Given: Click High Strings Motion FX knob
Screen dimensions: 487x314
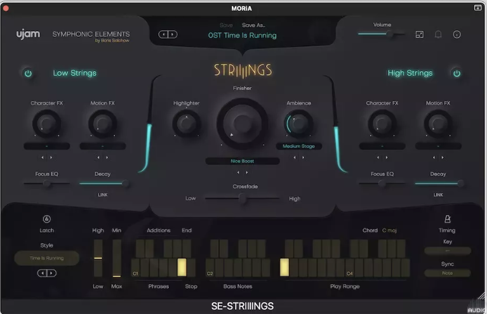Looking at the screenshot, I should (x=438, y=124).
